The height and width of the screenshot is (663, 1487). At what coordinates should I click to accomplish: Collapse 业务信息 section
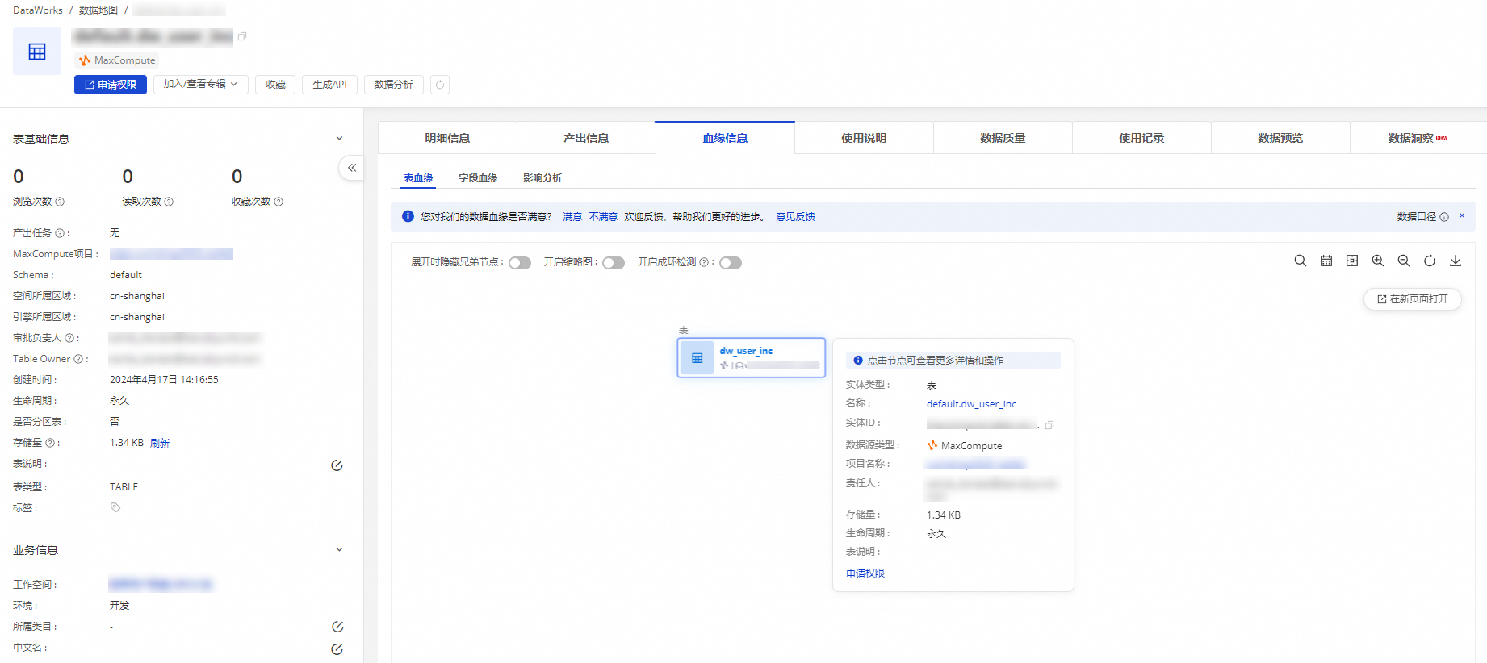pyautogui.click(x=339, y=549)
